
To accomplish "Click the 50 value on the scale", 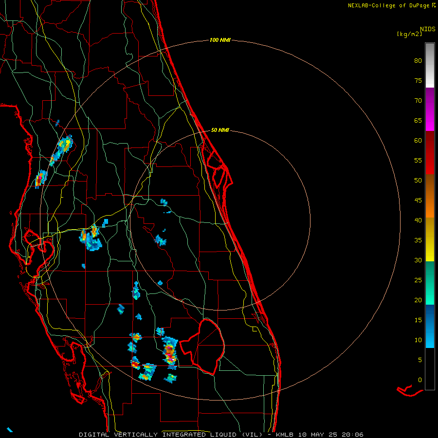I will pyautogui.click(x=418, y=180).
